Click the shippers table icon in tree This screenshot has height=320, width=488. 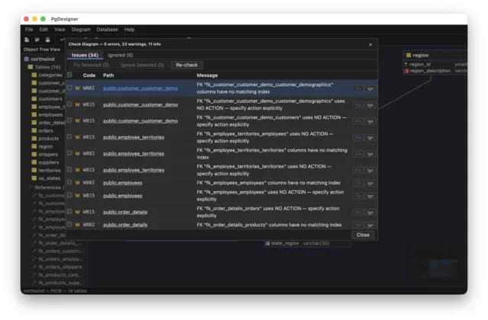point(34,154)
